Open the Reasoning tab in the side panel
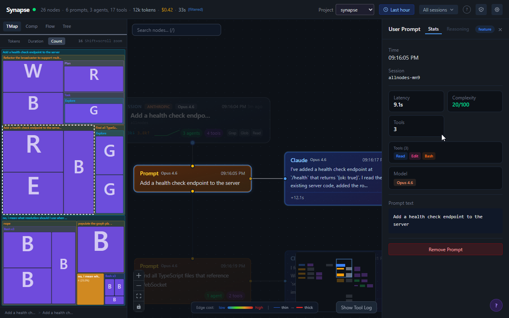This screenshot has width=509, height=318. 458,29
